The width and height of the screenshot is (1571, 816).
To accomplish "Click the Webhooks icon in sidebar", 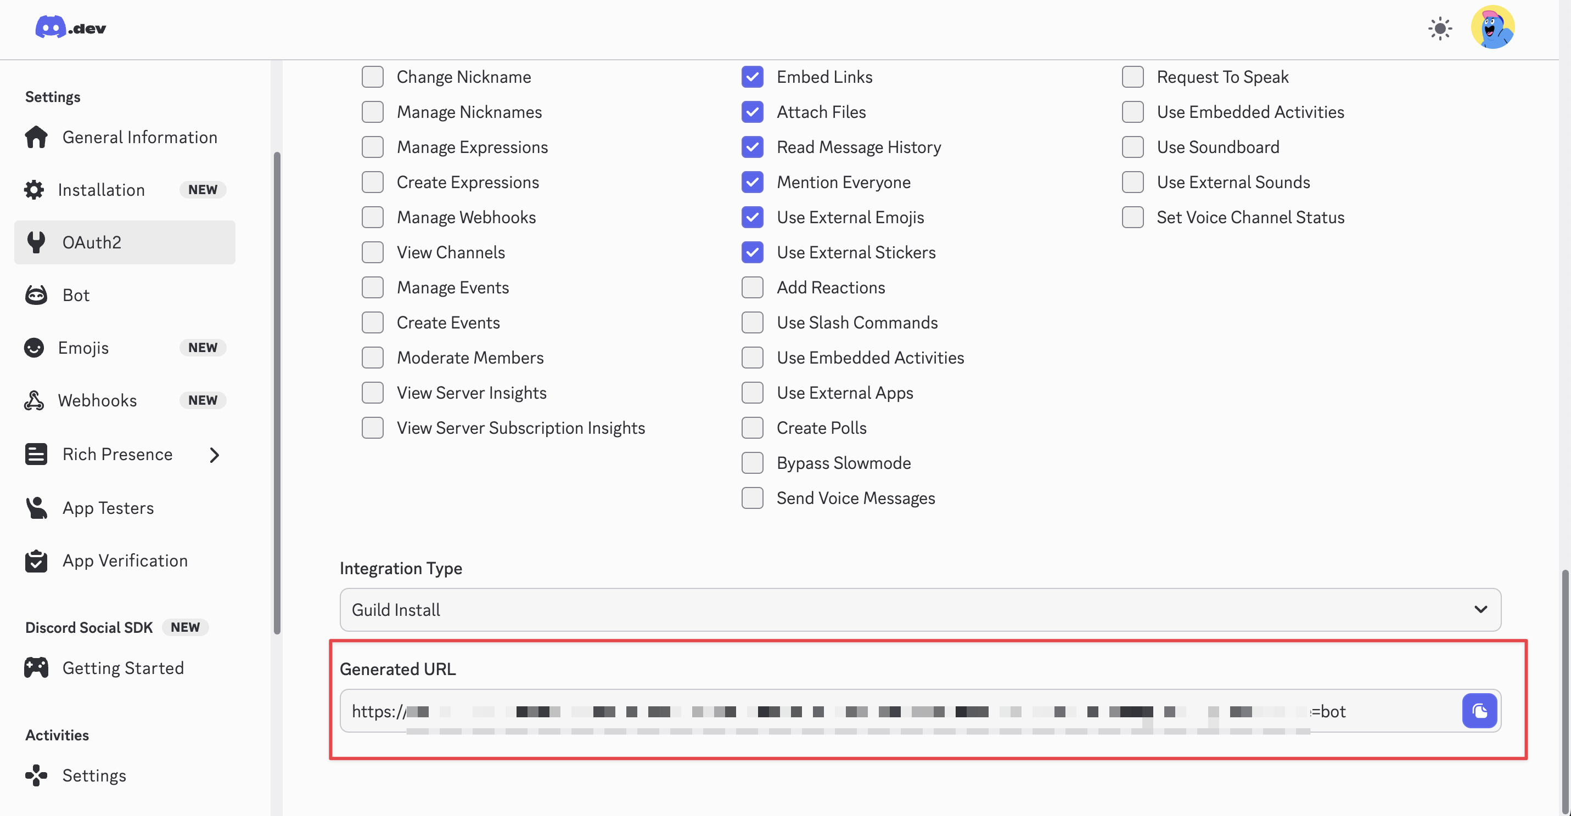I will pos(34,400).
